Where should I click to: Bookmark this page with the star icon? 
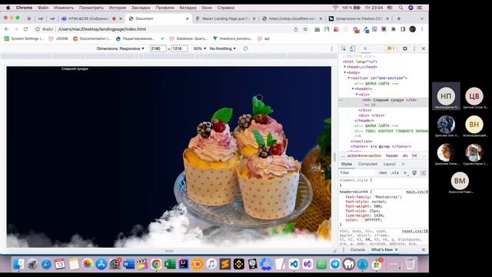pos(305,29)
